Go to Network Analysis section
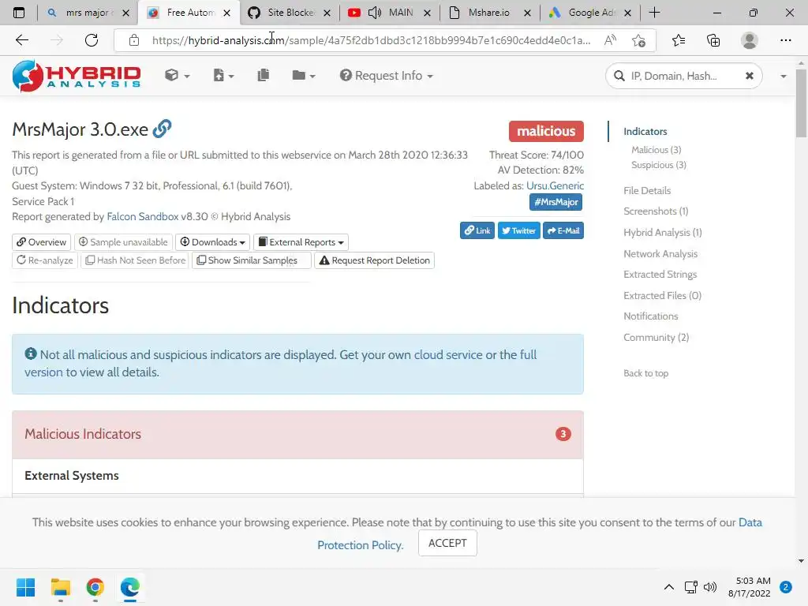Screen dimensions: 808x606 (x=660, y=253)
